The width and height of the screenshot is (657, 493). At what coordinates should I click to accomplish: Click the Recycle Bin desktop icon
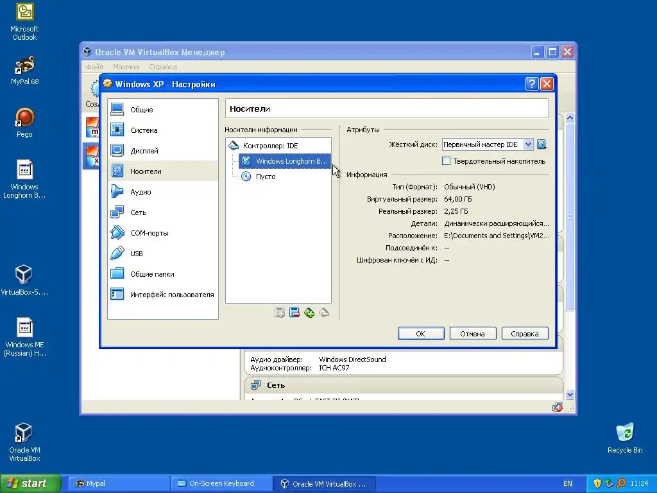pos(625,438)
